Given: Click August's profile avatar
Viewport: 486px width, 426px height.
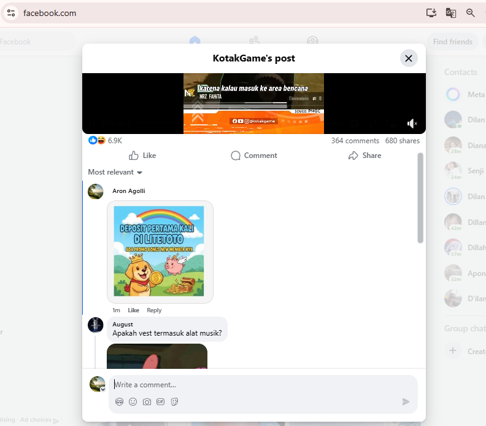Looking at the screenshot, I should [96, 325].
